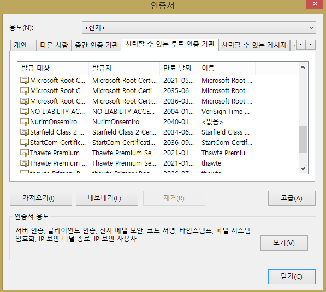Click certificate icon of Thawte Premium row named Thawte Premiu...
326x292 pixels.
(x=25, y=153)
